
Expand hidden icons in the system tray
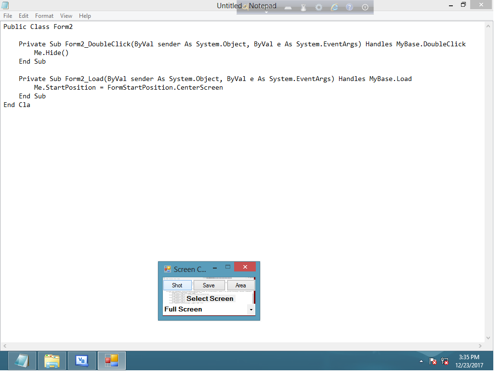(421, 361)
